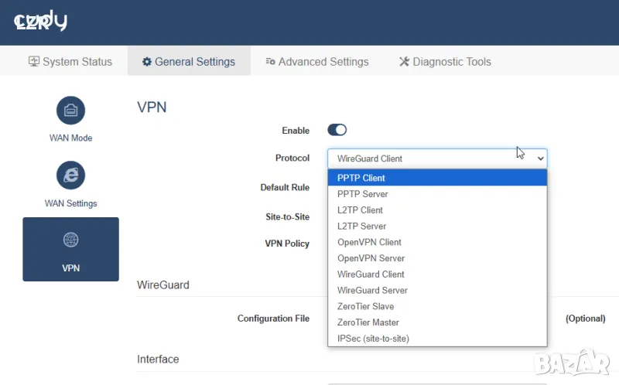The image size is (619, 385).
Task: Click the Advanced Settings sliders icon
Action: [x=270, y=61]
